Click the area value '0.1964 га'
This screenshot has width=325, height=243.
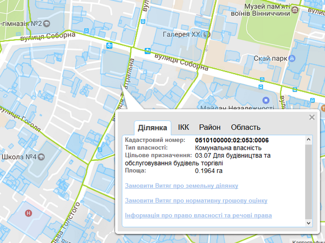(209, 171)
